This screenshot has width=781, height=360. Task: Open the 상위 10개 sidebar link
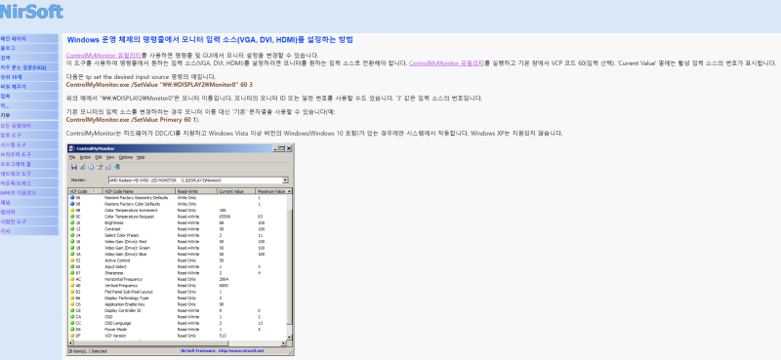29,77
